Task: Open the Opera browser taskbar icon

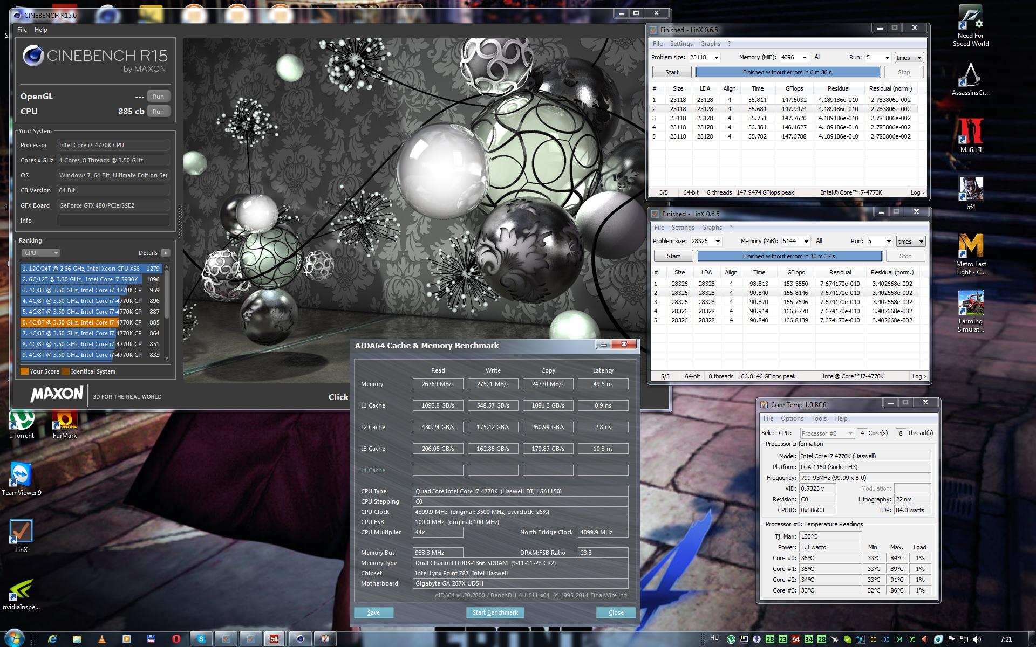Action: (x=176, y=639)
